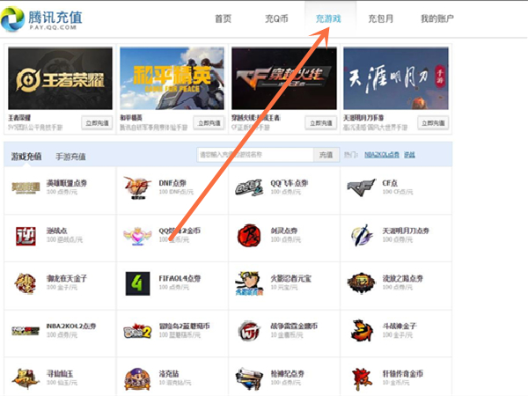Open 剑灵点券 recharge link

click(x=284, y=231)
